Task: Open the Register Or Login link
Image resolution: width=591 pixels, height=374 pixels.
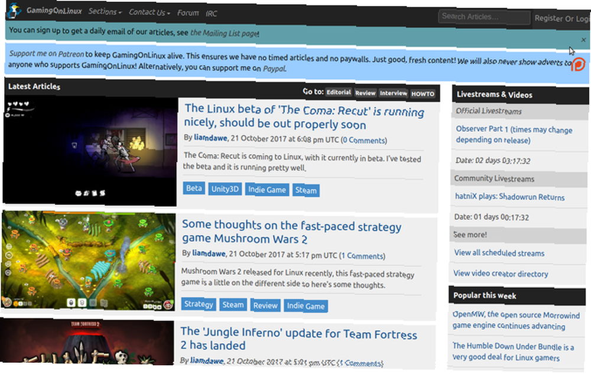Action: [x=563, y=18]
